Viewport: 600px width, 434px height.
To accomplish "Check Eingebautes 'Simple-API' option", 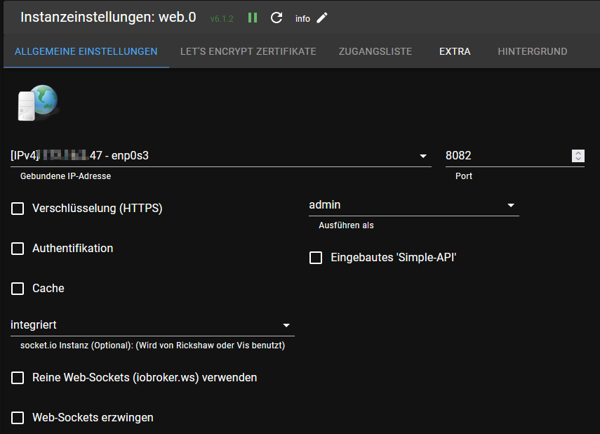I will [x=316, y=258].
